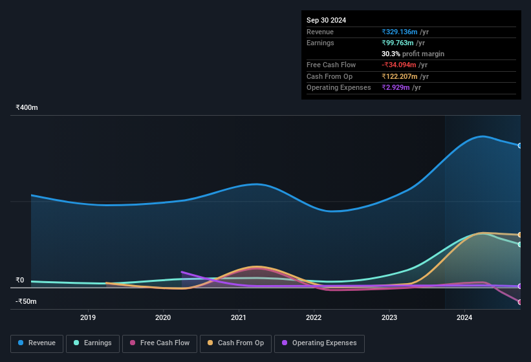This screenshot has width=531, height=362.
Task: Toggle the Earnings series legend button
Action: click(92, 343)
